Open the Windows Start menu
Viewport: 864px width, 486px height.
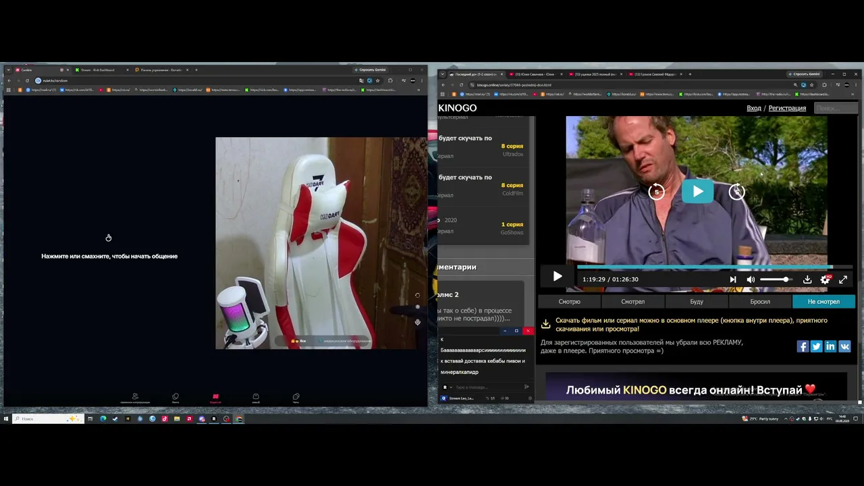6,418
